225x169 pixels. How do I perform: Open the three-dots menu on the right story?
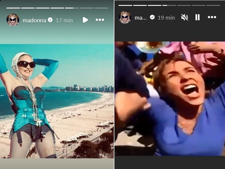(x=212, y=17)
